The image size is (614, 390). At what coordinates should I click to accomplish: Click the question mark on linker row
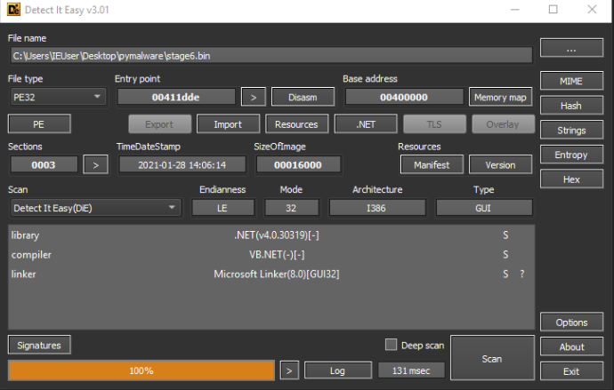522,274
